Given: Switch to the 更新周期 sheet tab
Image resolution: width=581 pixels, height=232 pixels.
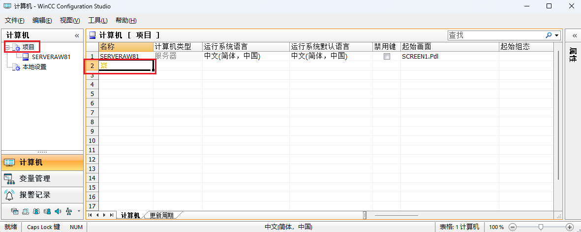Looking at the screenshot, I should tap(161, 215).
